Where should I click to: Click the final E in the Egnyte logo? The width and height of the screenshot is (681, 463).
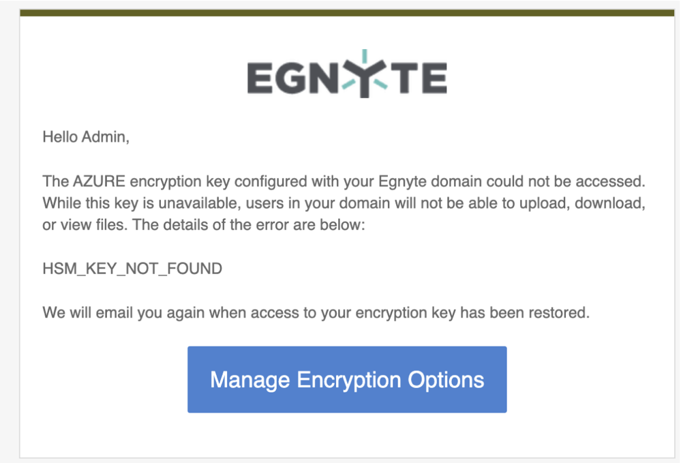click(x=436, y=78)
